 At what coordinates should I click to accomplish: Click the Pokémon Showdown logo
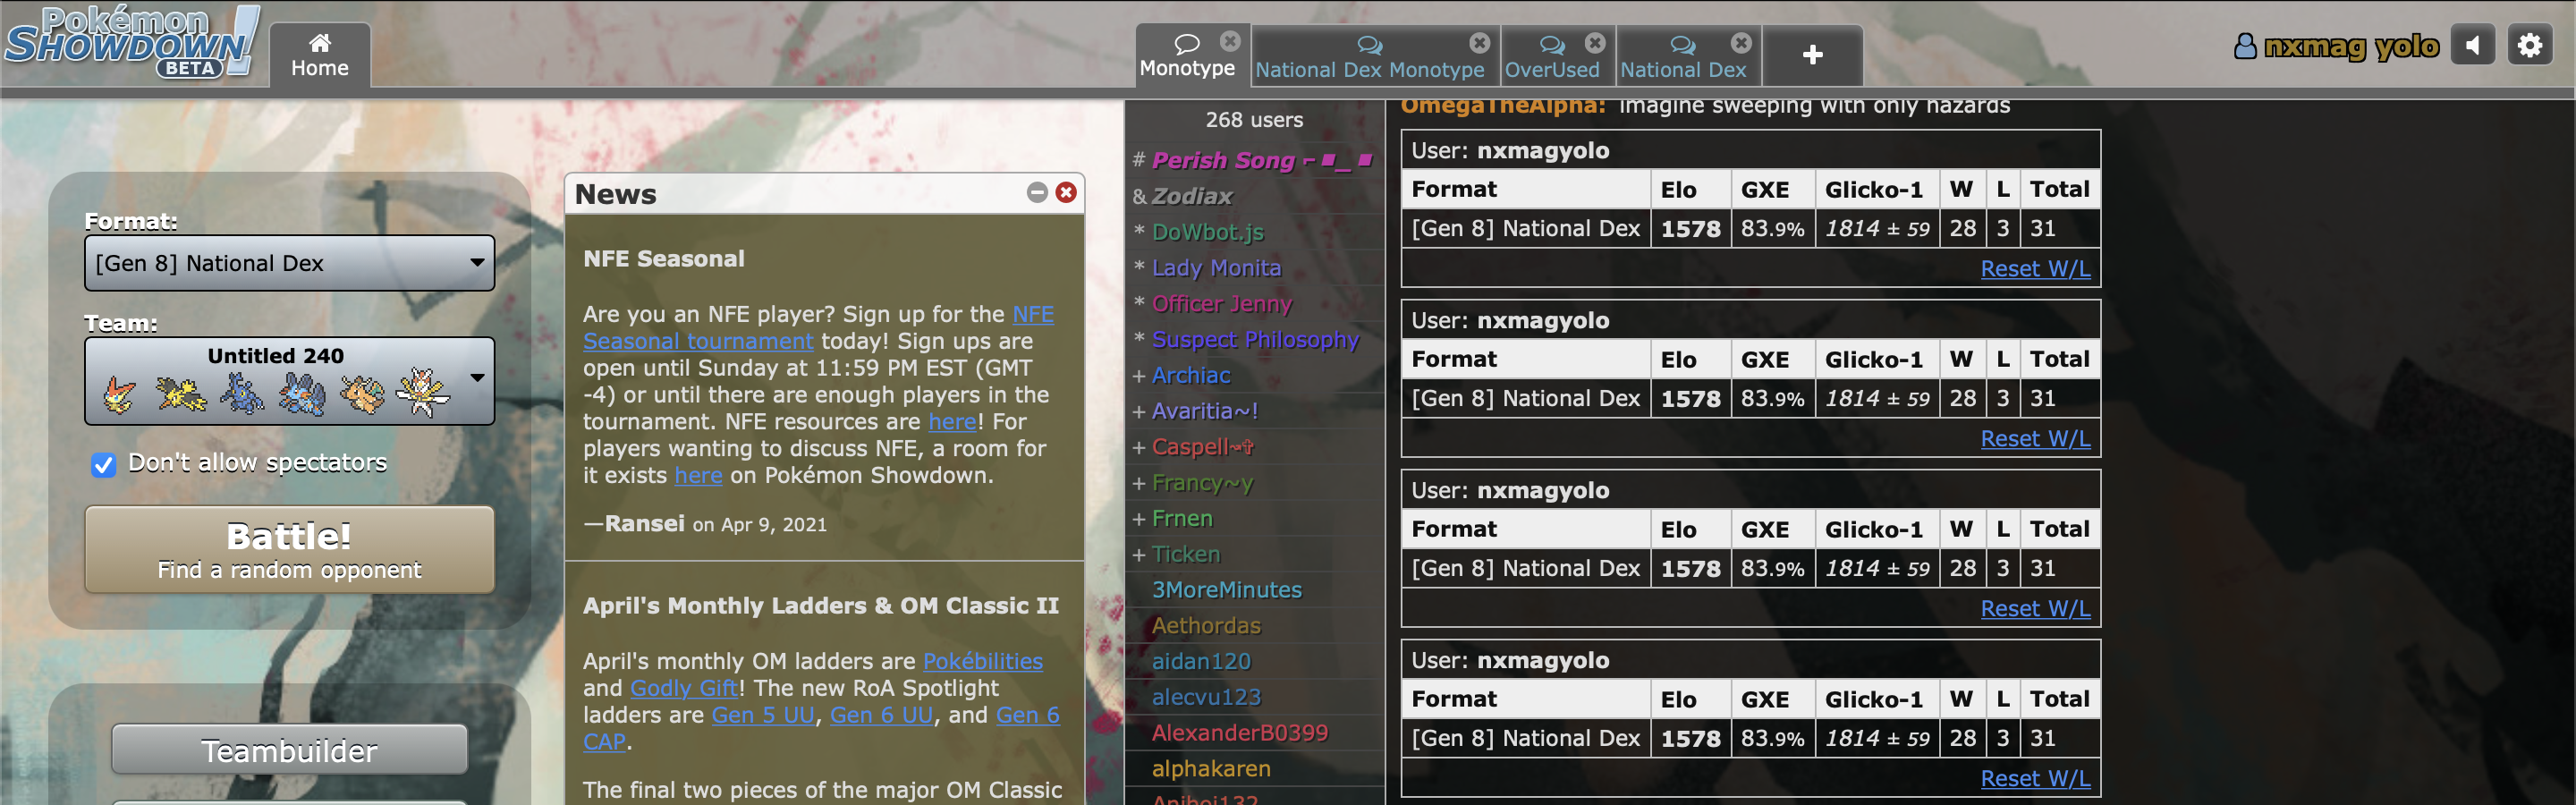coord(130,42)
